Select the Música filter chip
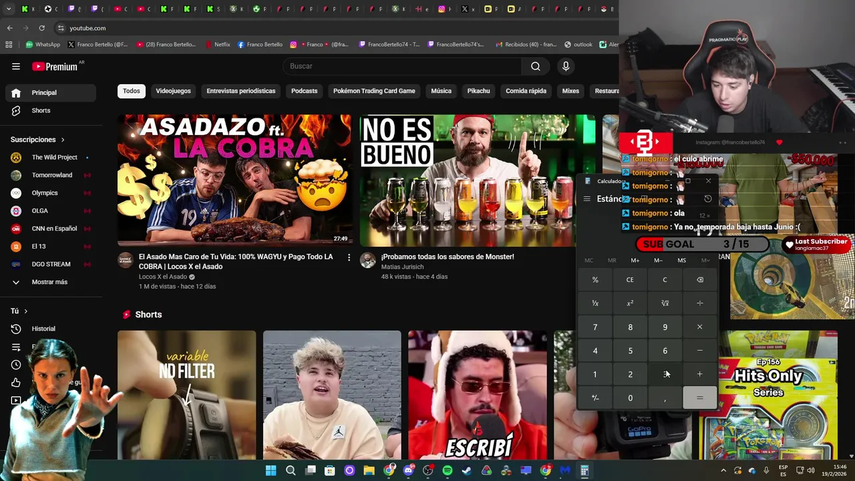Viewport: 855px width, 481px height. pyautogui.click(x=441, y=91)
